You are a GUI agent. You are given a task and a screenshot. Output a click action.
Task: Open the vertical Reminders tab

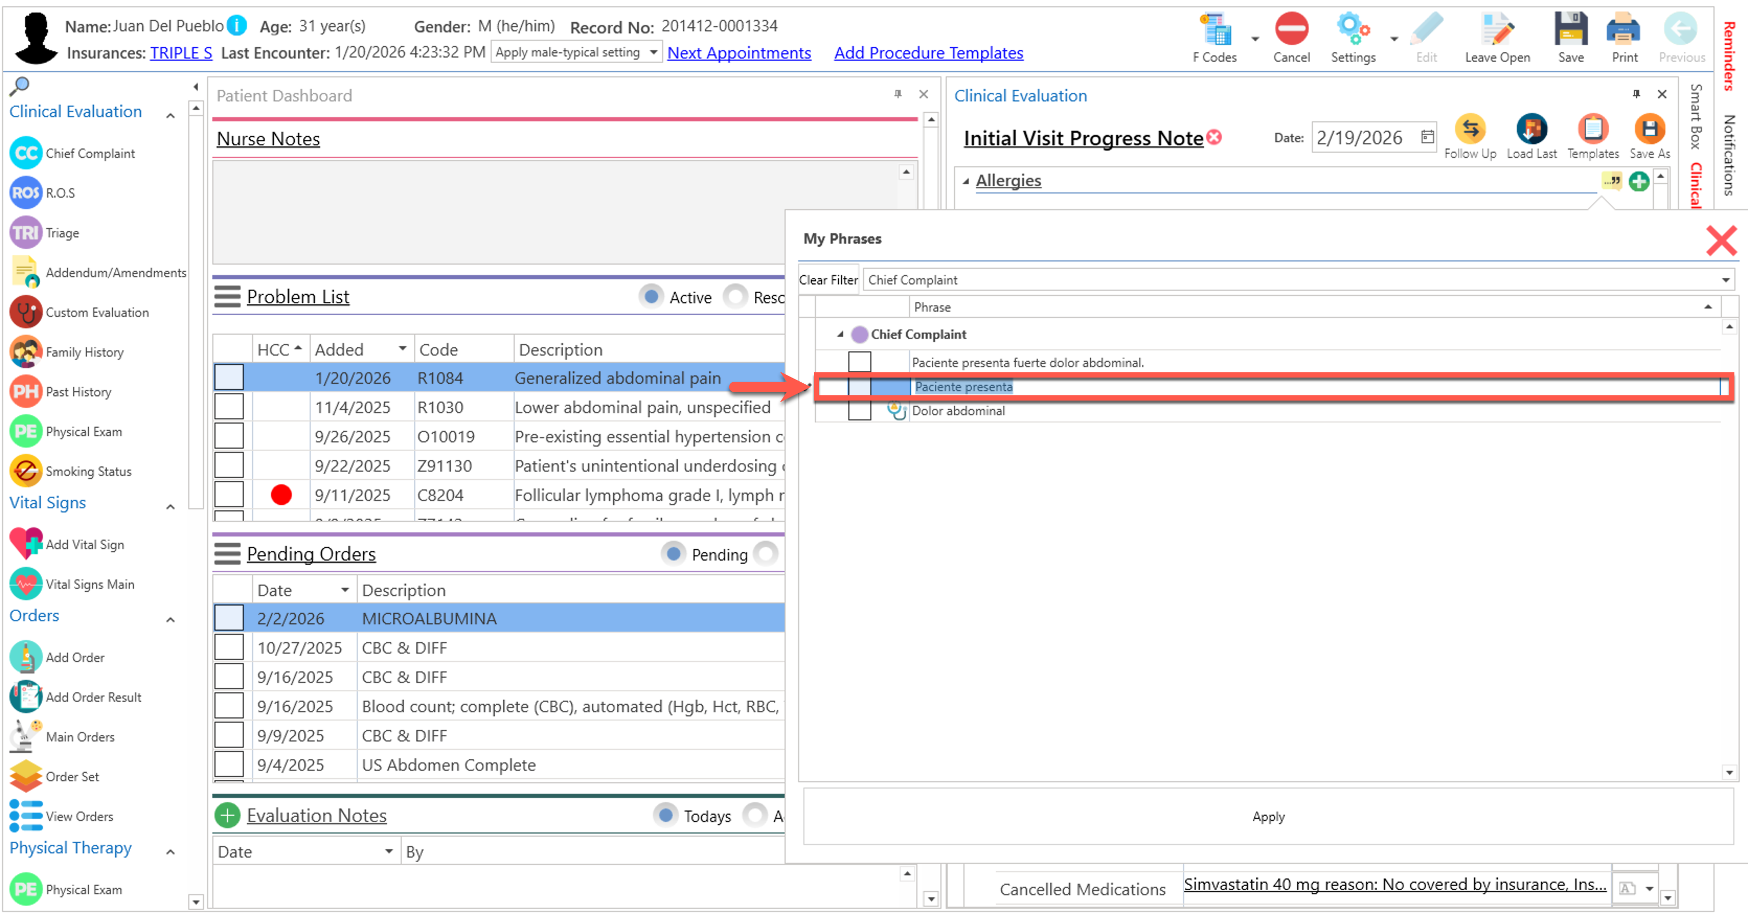click(1729, 55)
